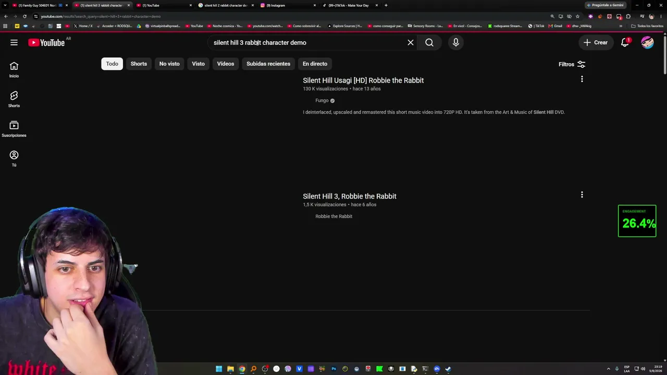Show more bookmarks with the chevron
Image resolution: width=667 pixels, height=375 pixels.
[621, 26]
